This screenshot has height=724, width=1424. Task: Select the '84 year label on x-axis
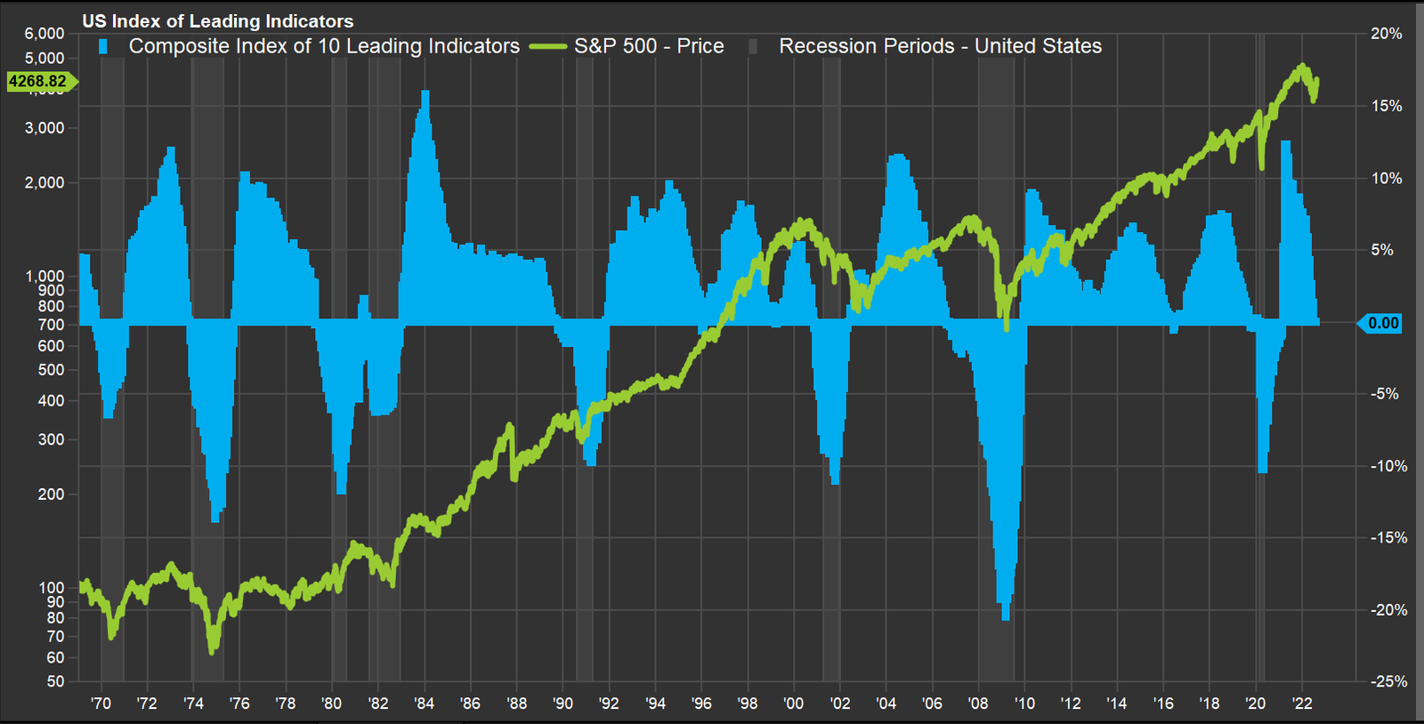[424, 704]
